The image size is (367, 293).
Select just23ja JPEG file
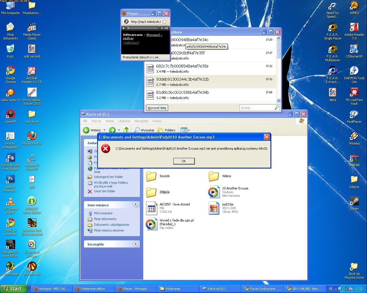[x=223, y=208]
